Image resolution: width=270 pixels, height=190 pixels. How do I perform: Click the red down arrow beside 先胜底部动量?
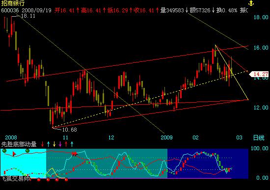(42, 144)
